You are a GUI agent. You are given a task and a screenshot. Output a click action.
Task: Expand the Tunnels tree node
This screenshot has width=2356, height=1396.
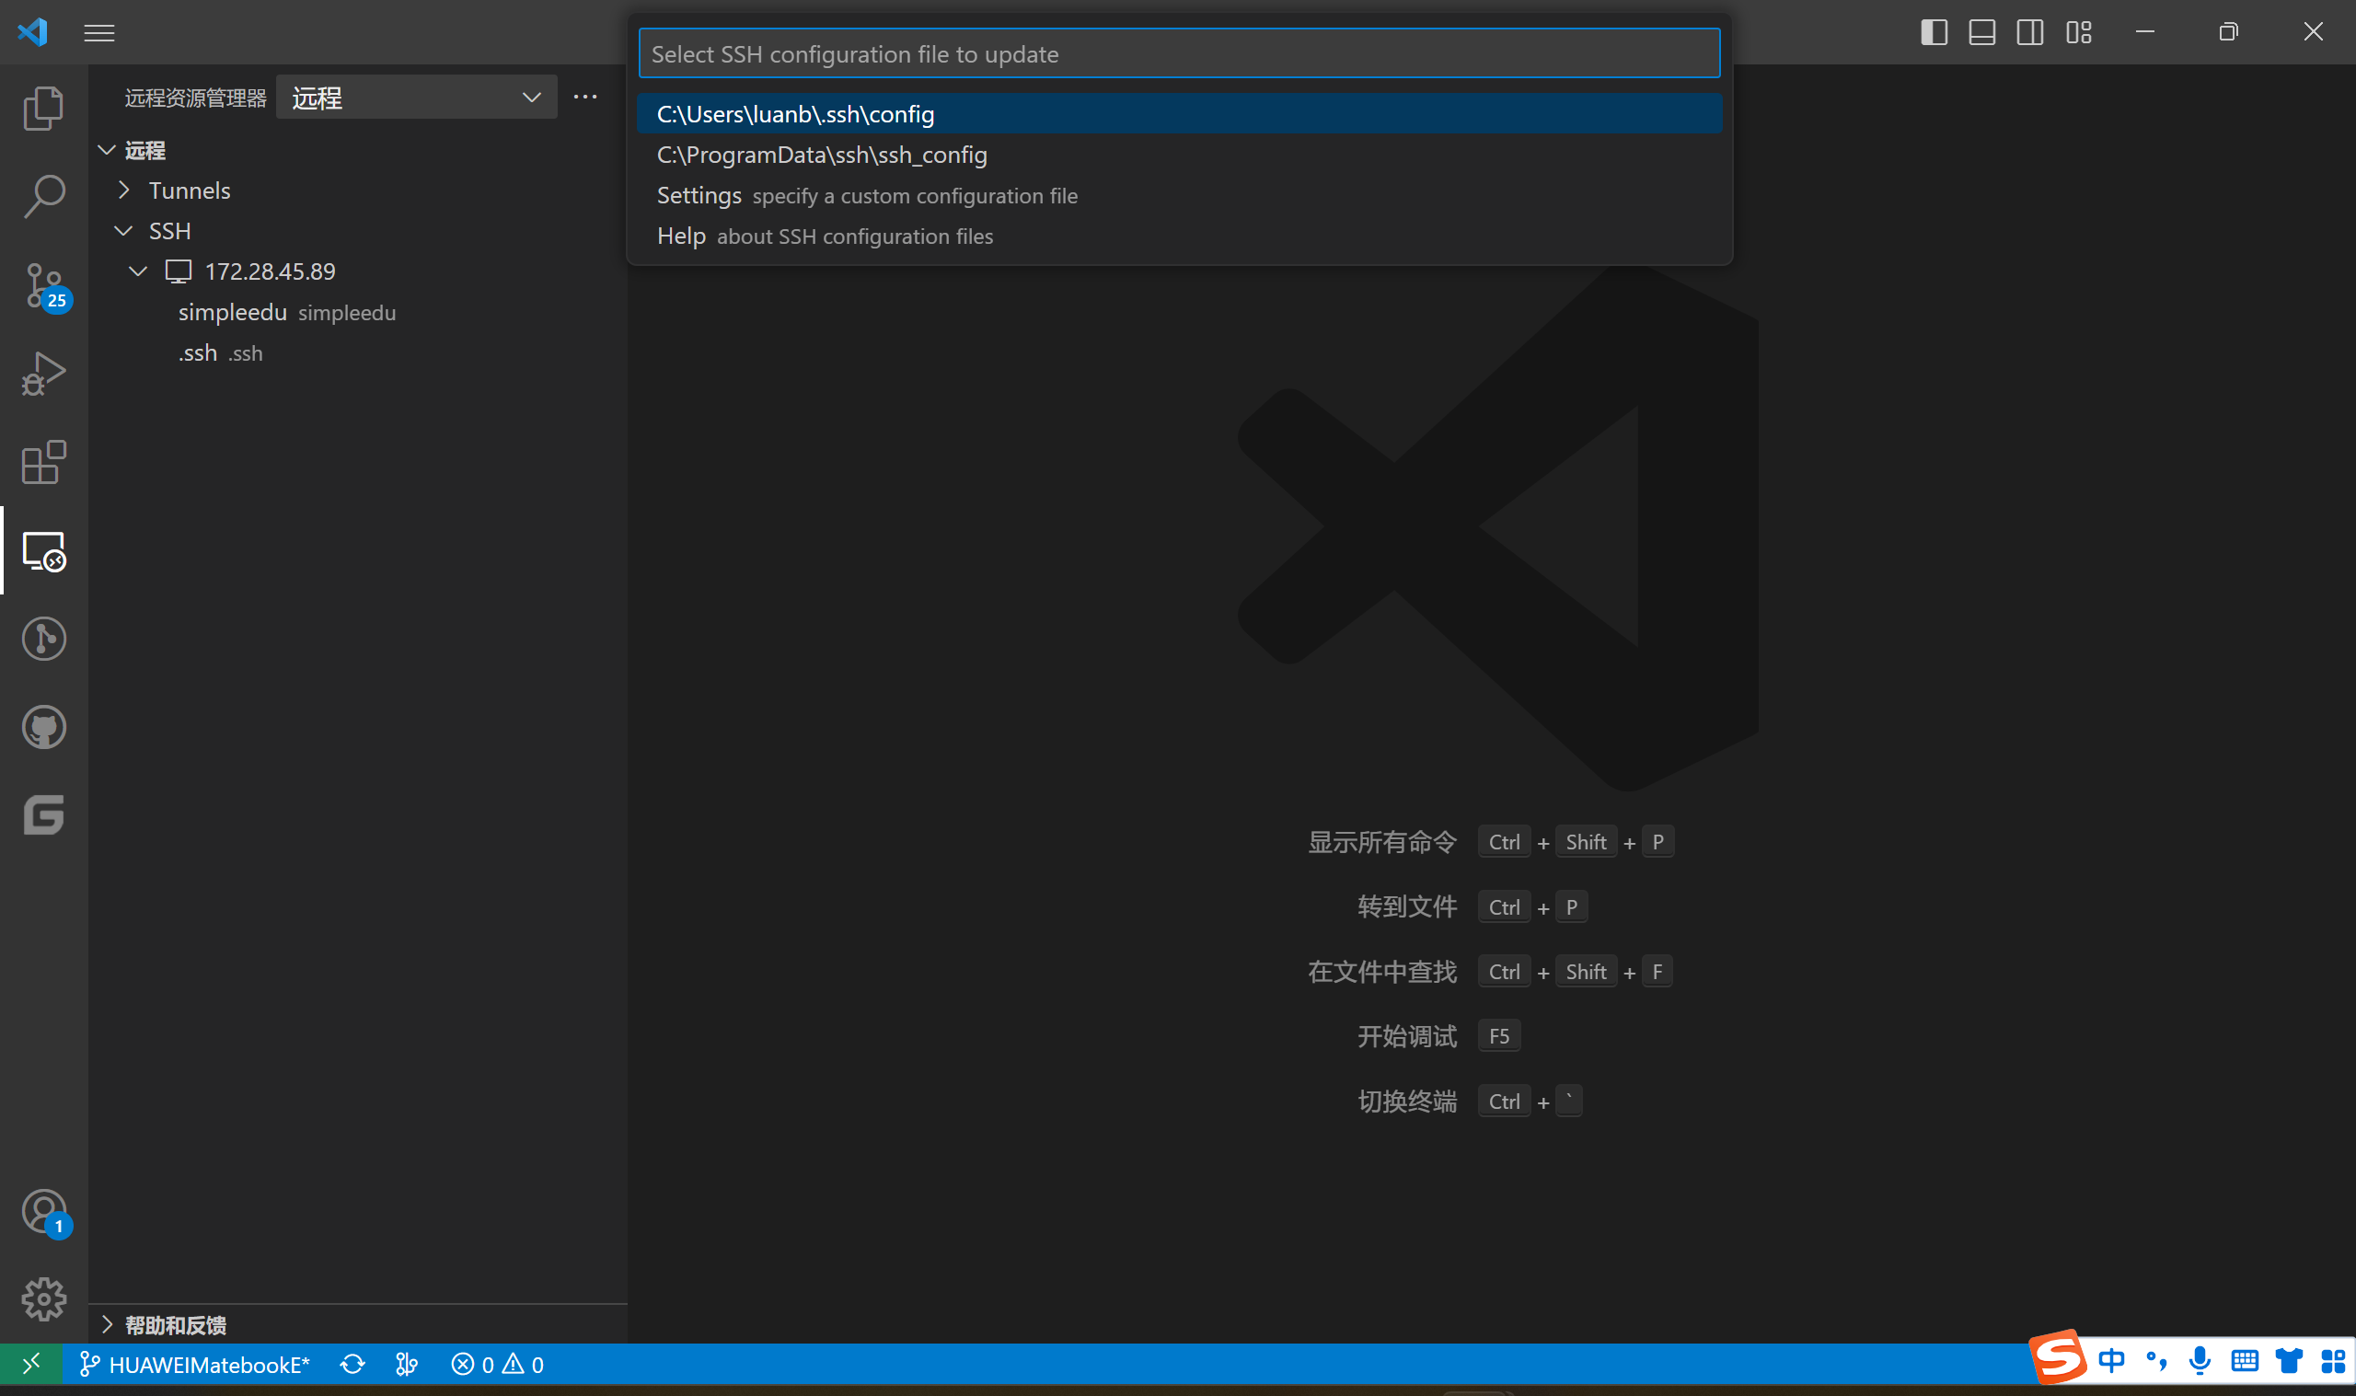click(x=357, y=191)
